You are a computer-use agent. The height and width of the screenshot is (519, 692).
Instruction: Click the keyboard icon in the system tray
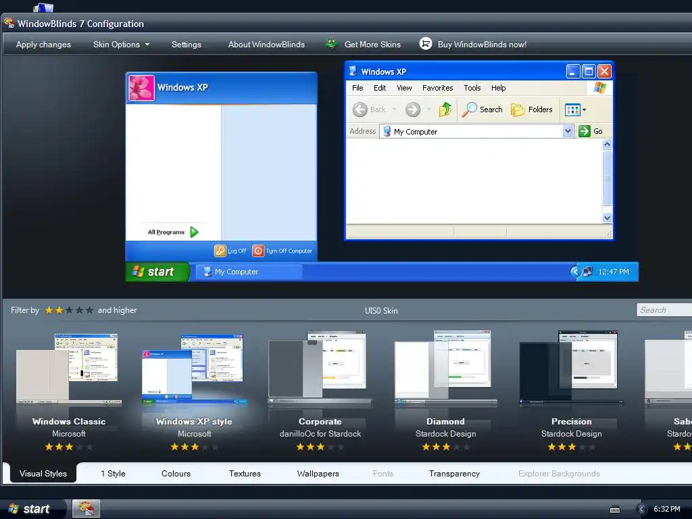(x=615, y=510)
